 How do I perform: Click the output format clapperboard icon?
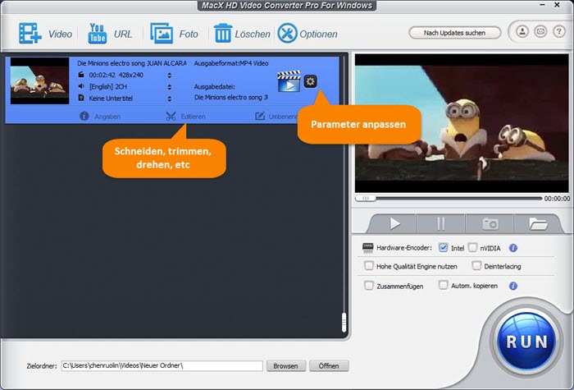click(x=289, y=81)
